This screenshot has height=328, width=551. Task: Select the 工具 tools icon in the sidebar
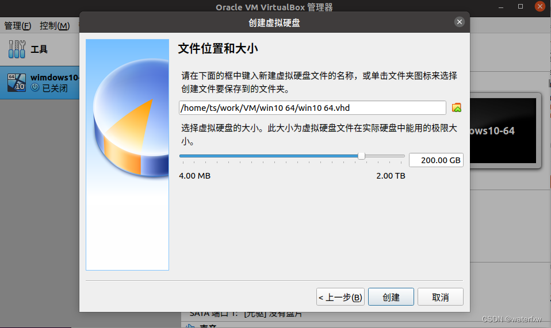(x=17, y=49)
